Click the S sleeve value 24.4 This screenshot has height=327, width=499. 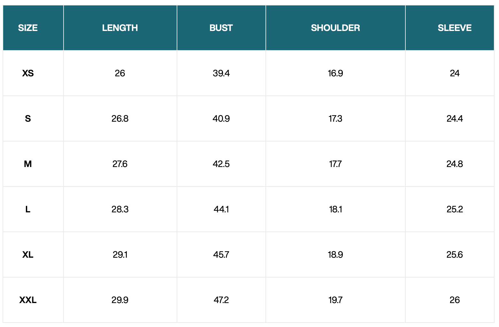(455, 118)
